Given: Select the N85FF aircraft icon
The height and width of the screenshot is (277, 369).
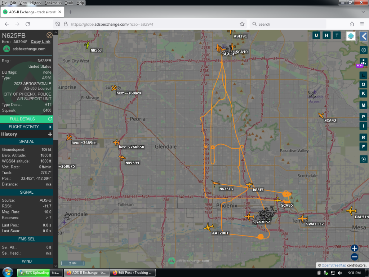Looking at the screenshot, I should pos(249,185).
